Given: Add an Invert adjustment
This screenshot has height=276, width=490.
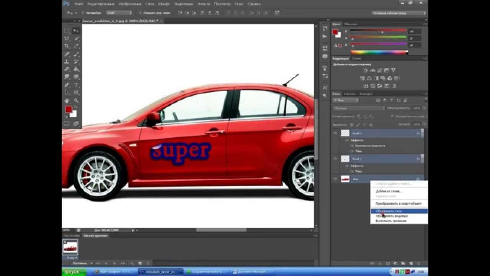Looking at the screenshot, I should (366, 86).
